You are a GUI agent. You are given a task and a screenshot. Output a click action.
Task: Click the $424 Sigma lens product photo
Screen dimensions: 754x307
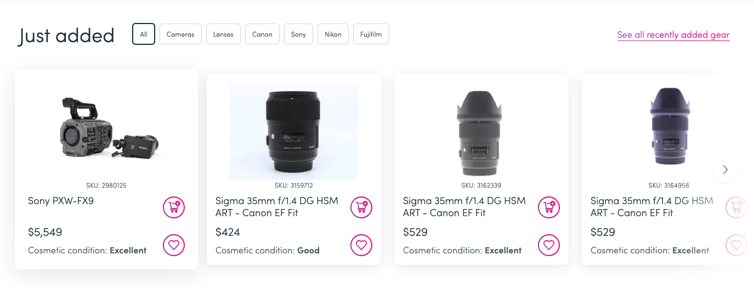click(x=294, y=131)
